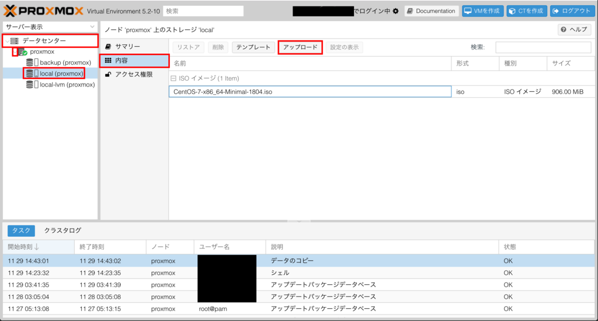Screen dimensions: 598x321
Task: Select local (proxmox) storage
Action: tap(61, 73)
